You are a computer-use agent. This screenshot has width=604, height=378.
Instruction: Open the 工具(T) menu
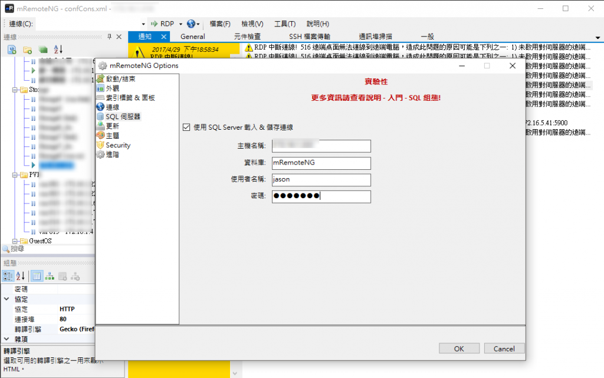coord(285,24)
